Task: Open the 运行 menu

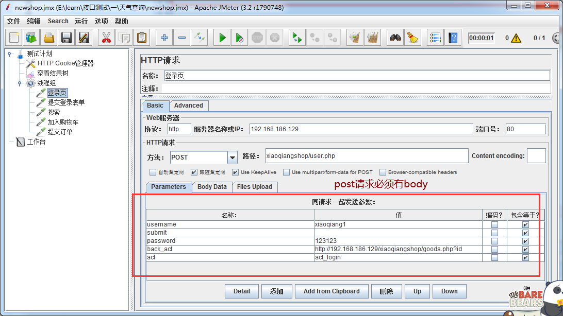Action: (81, 21)
